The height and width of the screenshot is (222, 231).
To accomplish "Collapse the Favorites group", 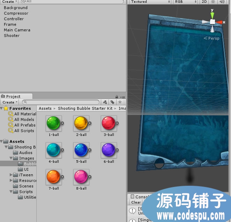I will [1, 108].
